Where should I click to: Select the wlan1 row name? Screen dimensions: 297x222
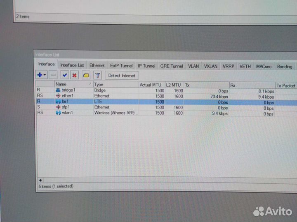[x=67, y=113]
